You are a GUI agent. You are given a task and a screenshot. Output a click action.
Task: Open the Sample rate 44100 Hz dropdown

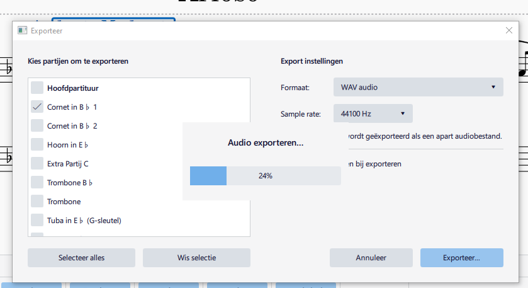pyautogui.click(x=373, y=113)
